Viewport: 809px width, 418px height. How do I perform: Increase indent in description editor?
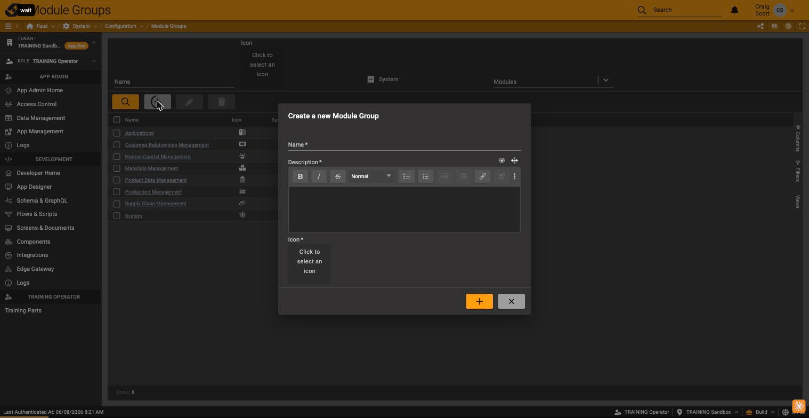tap(464, 176)
